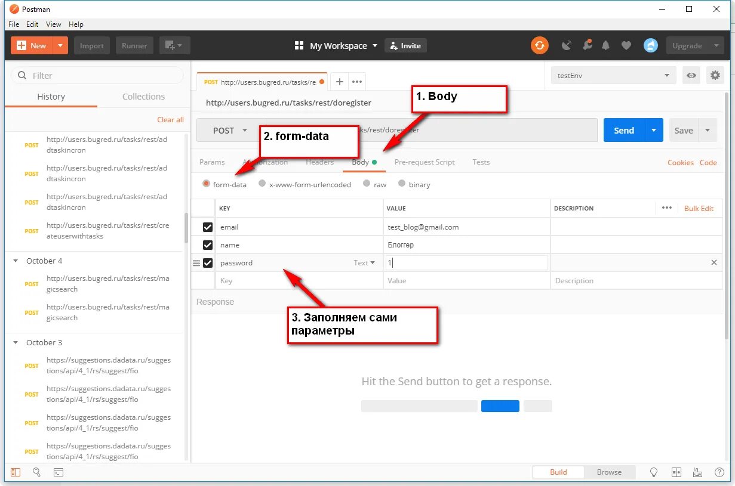Toggle sidebar icon in status bar
This screenshot has height=486, width=735.
[16, 472]
